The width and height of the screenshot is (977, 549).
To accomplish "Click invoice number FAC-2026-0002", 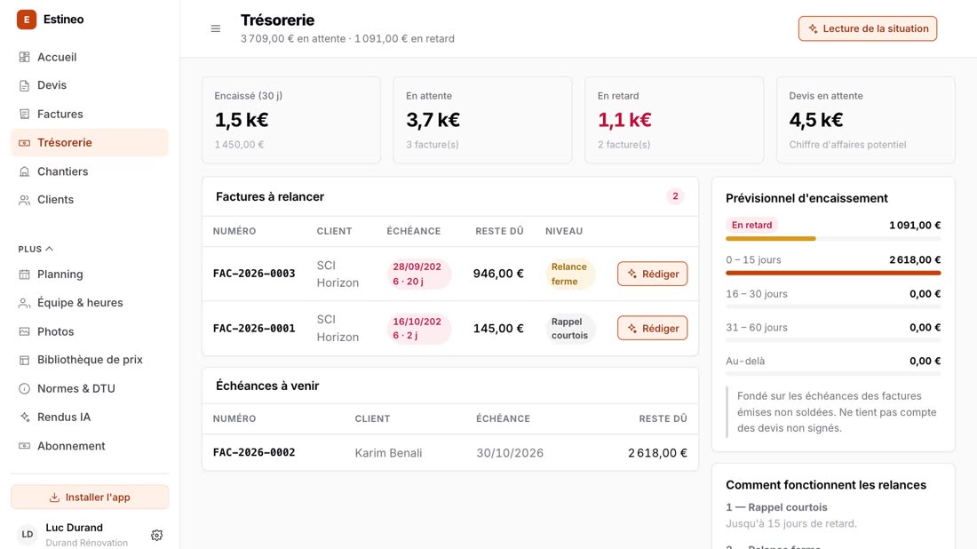I will click(254, 453).
